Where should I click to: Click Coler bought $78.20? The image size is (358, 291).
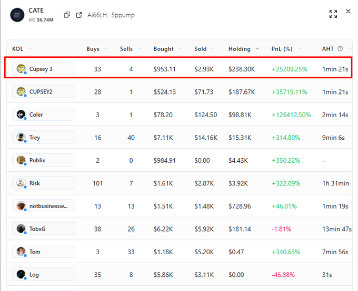coord(163,115)
